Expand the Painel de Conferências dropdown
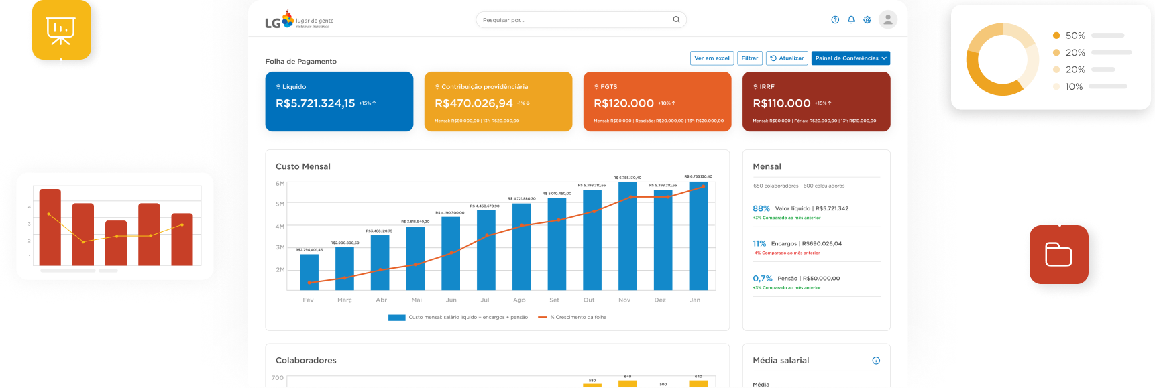The width and height of the screenshot is (1155, 388). (x=850, y=58)
